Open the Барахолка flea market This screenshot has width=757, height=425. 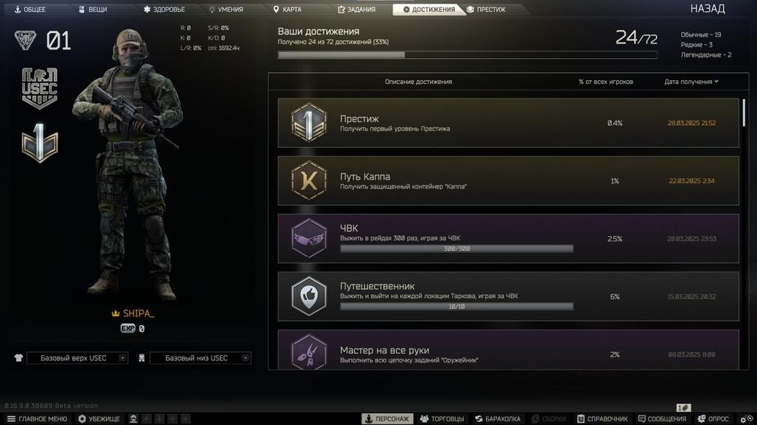pyautogui.click(x=498, y=418)
